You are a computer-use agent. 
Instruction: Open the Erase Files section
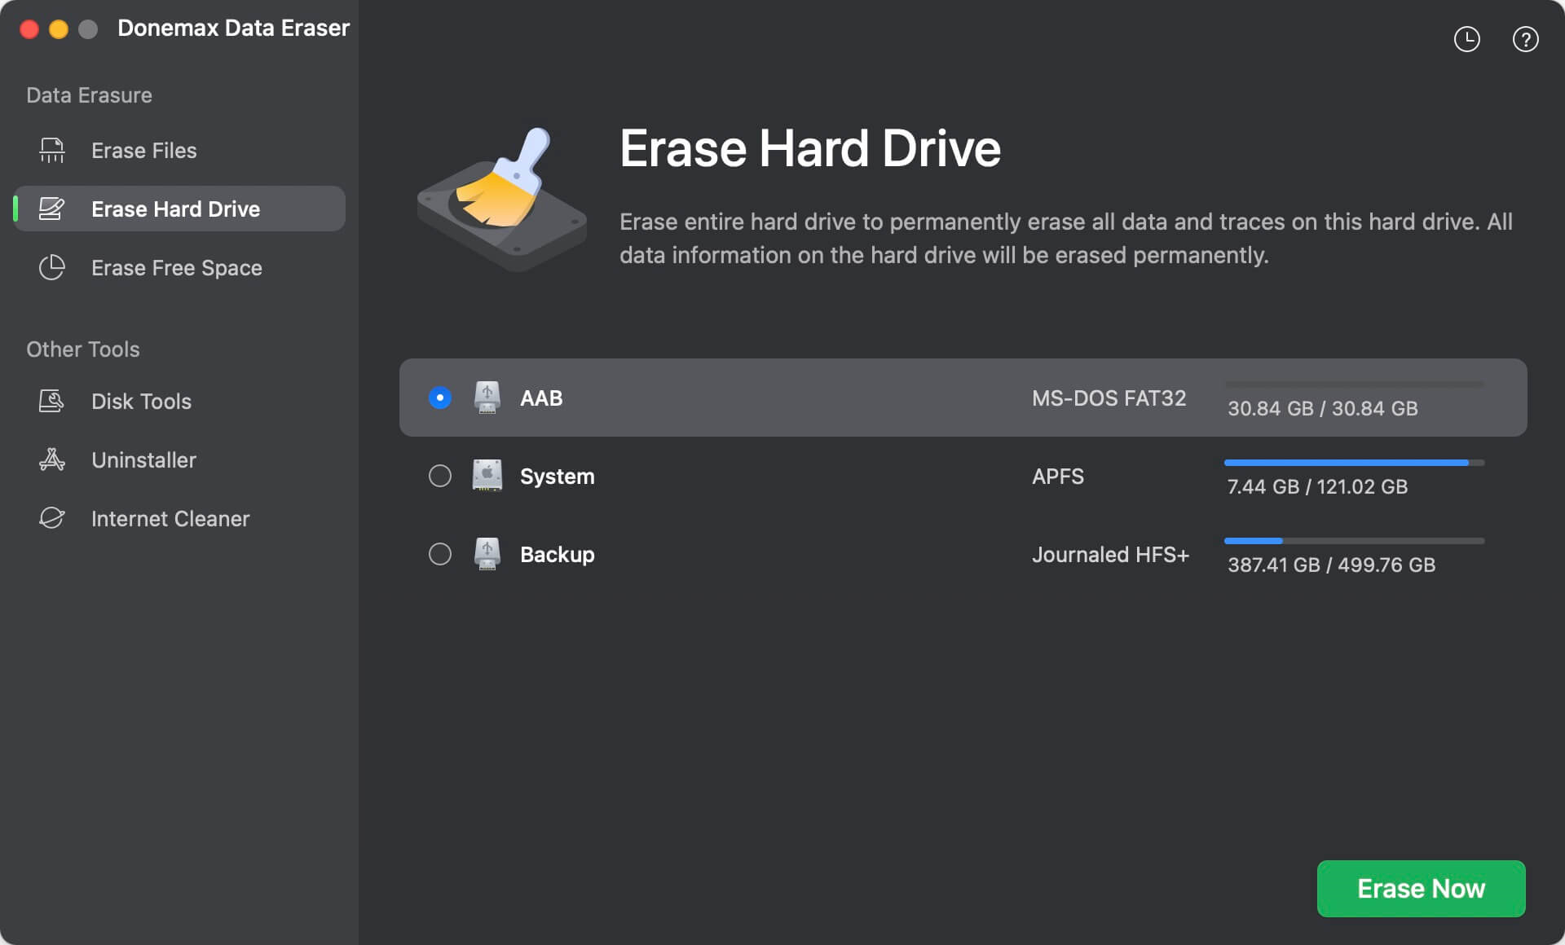179,151
